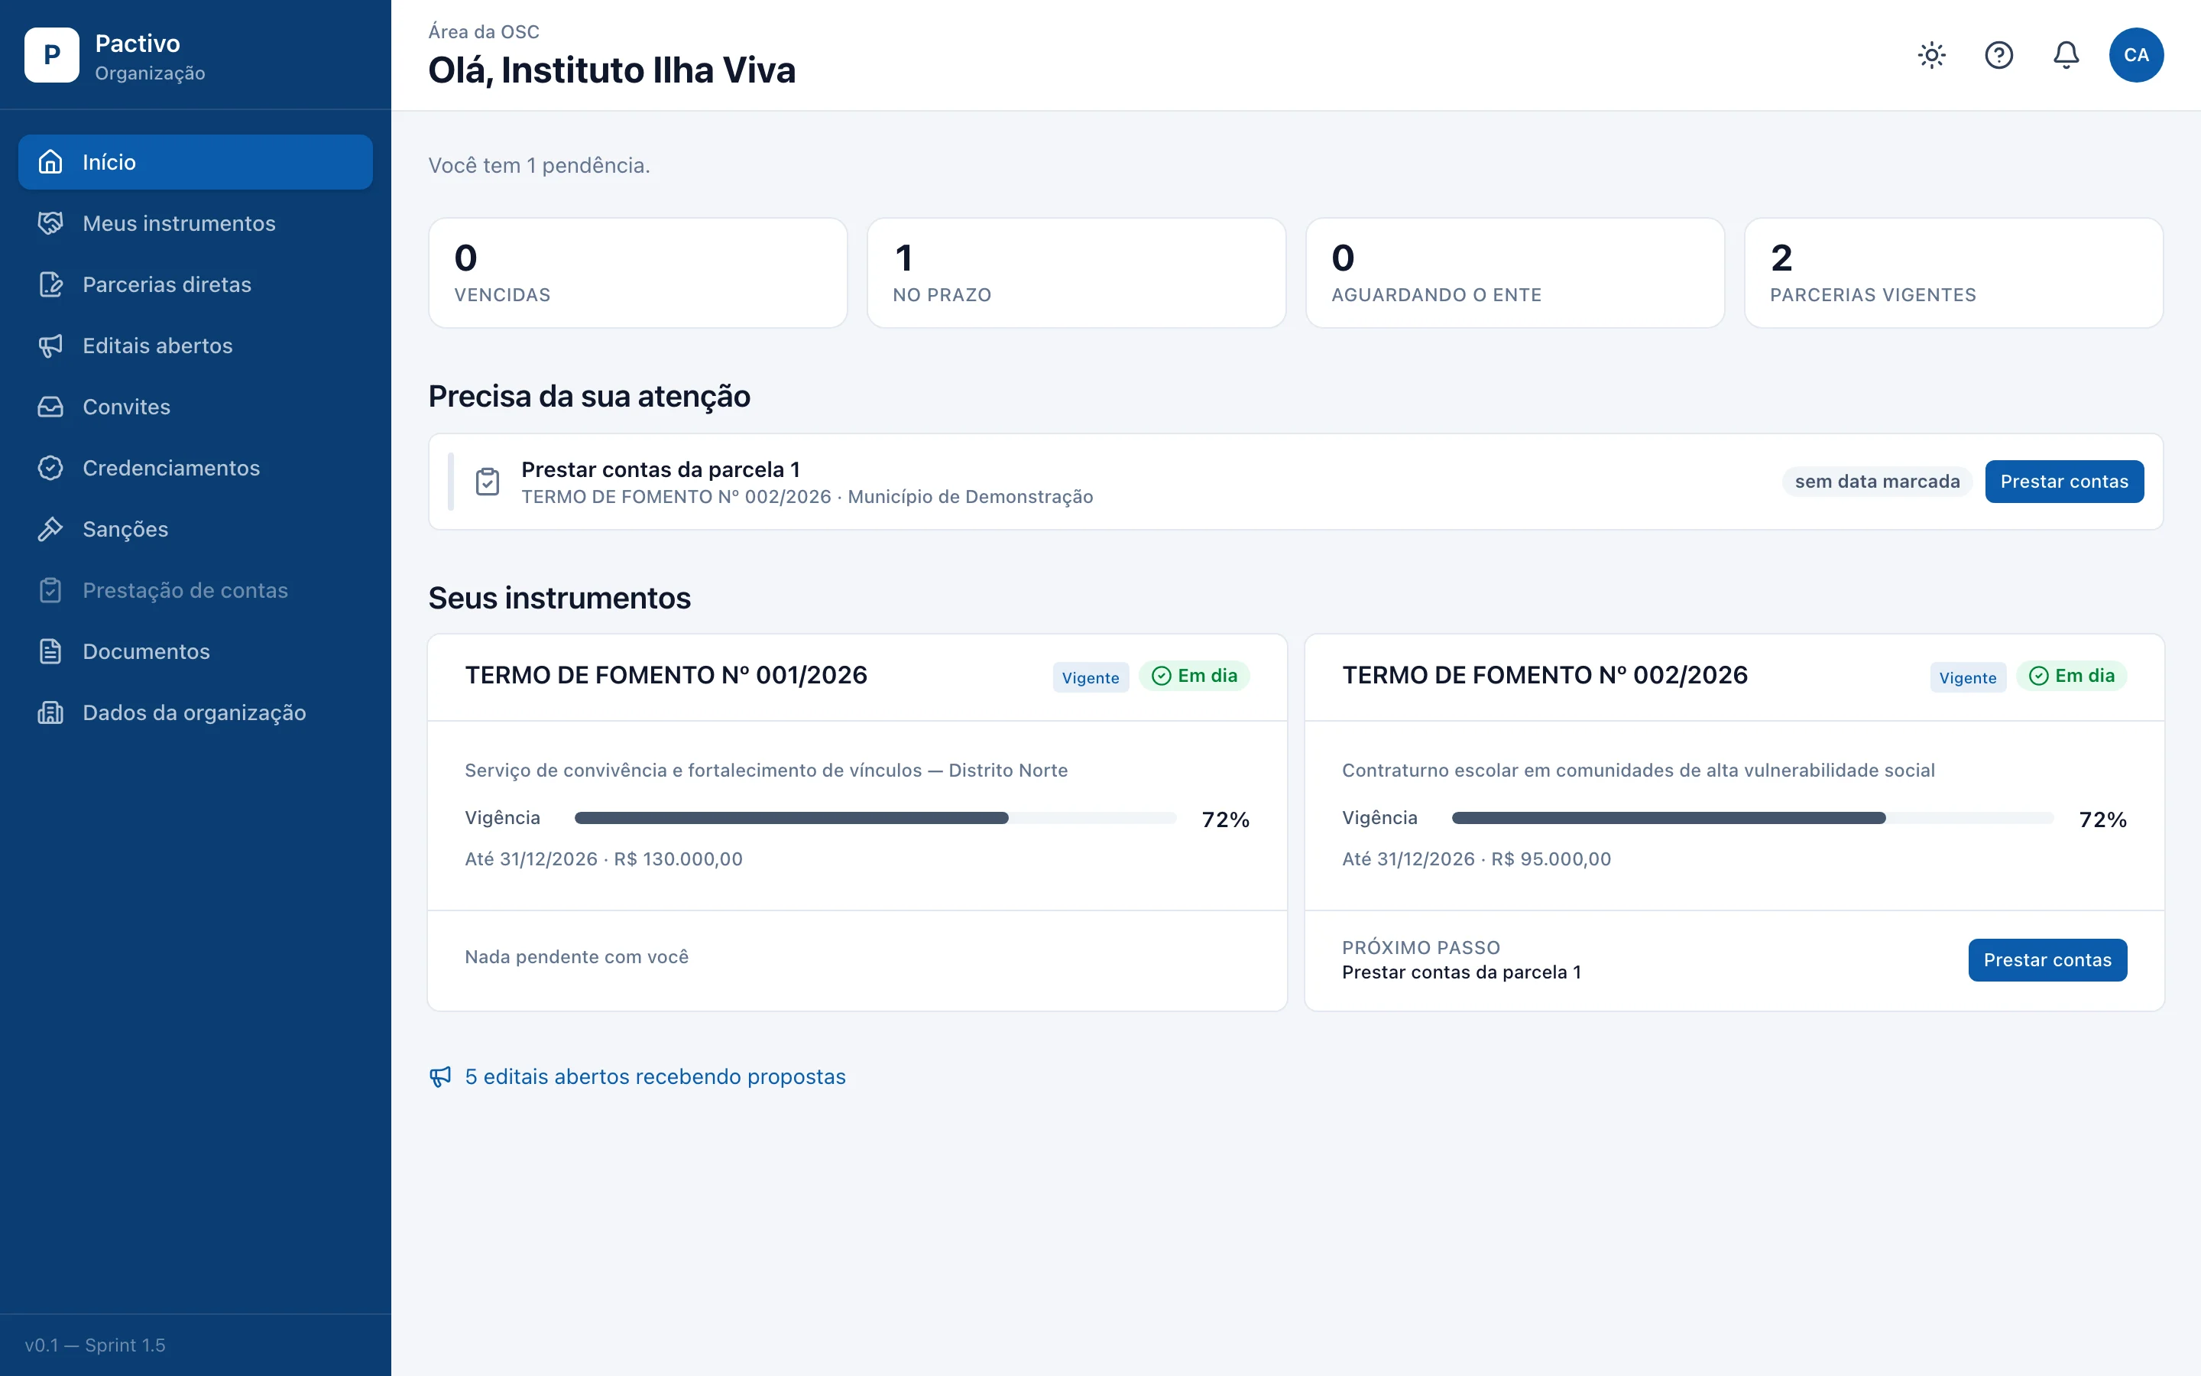Open the No prazo summary card
Image resolution: width=2201 pixels, height=1376 pixels.
click(1076, 273)
